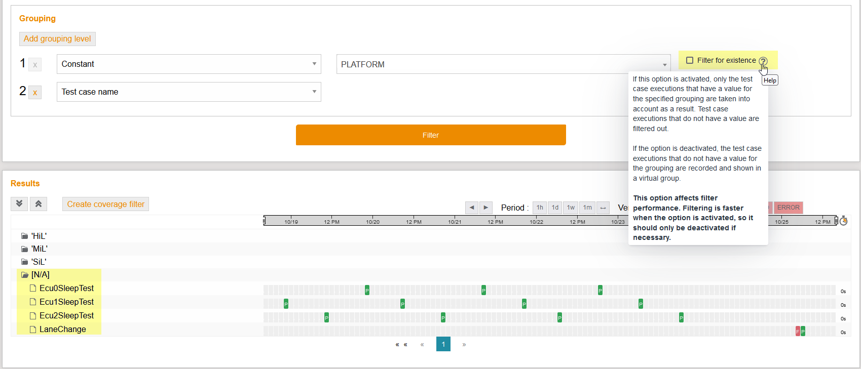Image resolution: width=861 pixels, height=369 pixels.
Task: Go to page 1 in pagination
Action: pyautogui.click(x=443, y=344)
